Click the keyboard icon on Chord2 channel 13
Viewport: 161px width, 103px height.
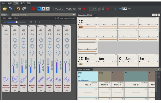pos(41,79)
